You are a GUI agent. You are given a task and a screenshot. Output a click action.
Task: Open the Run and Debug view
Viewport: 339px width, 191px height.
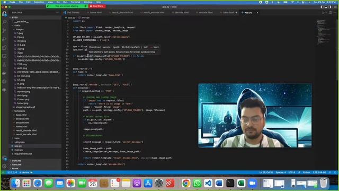(x=4, y=39)
